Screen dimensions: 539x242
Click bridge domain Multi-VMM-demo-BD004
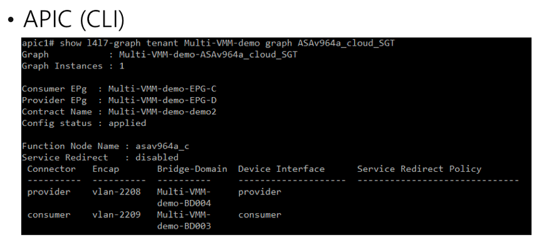point(184,197)
